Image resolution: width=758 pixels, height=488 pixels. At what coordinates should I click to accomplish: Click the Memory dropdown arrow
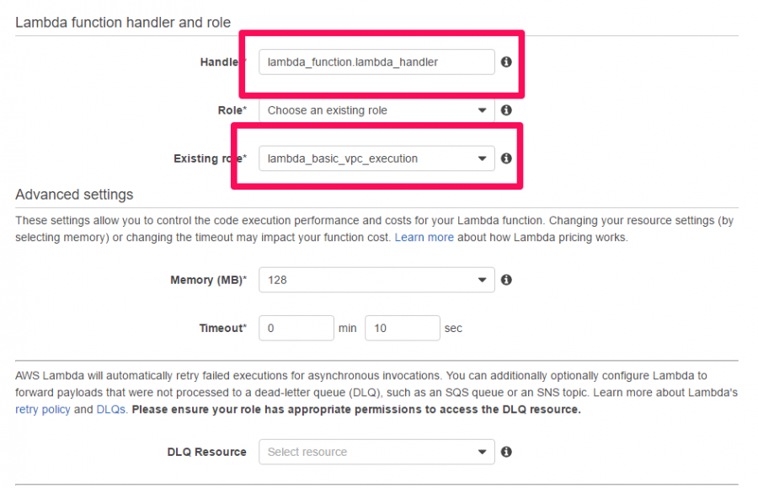point(482,280)
